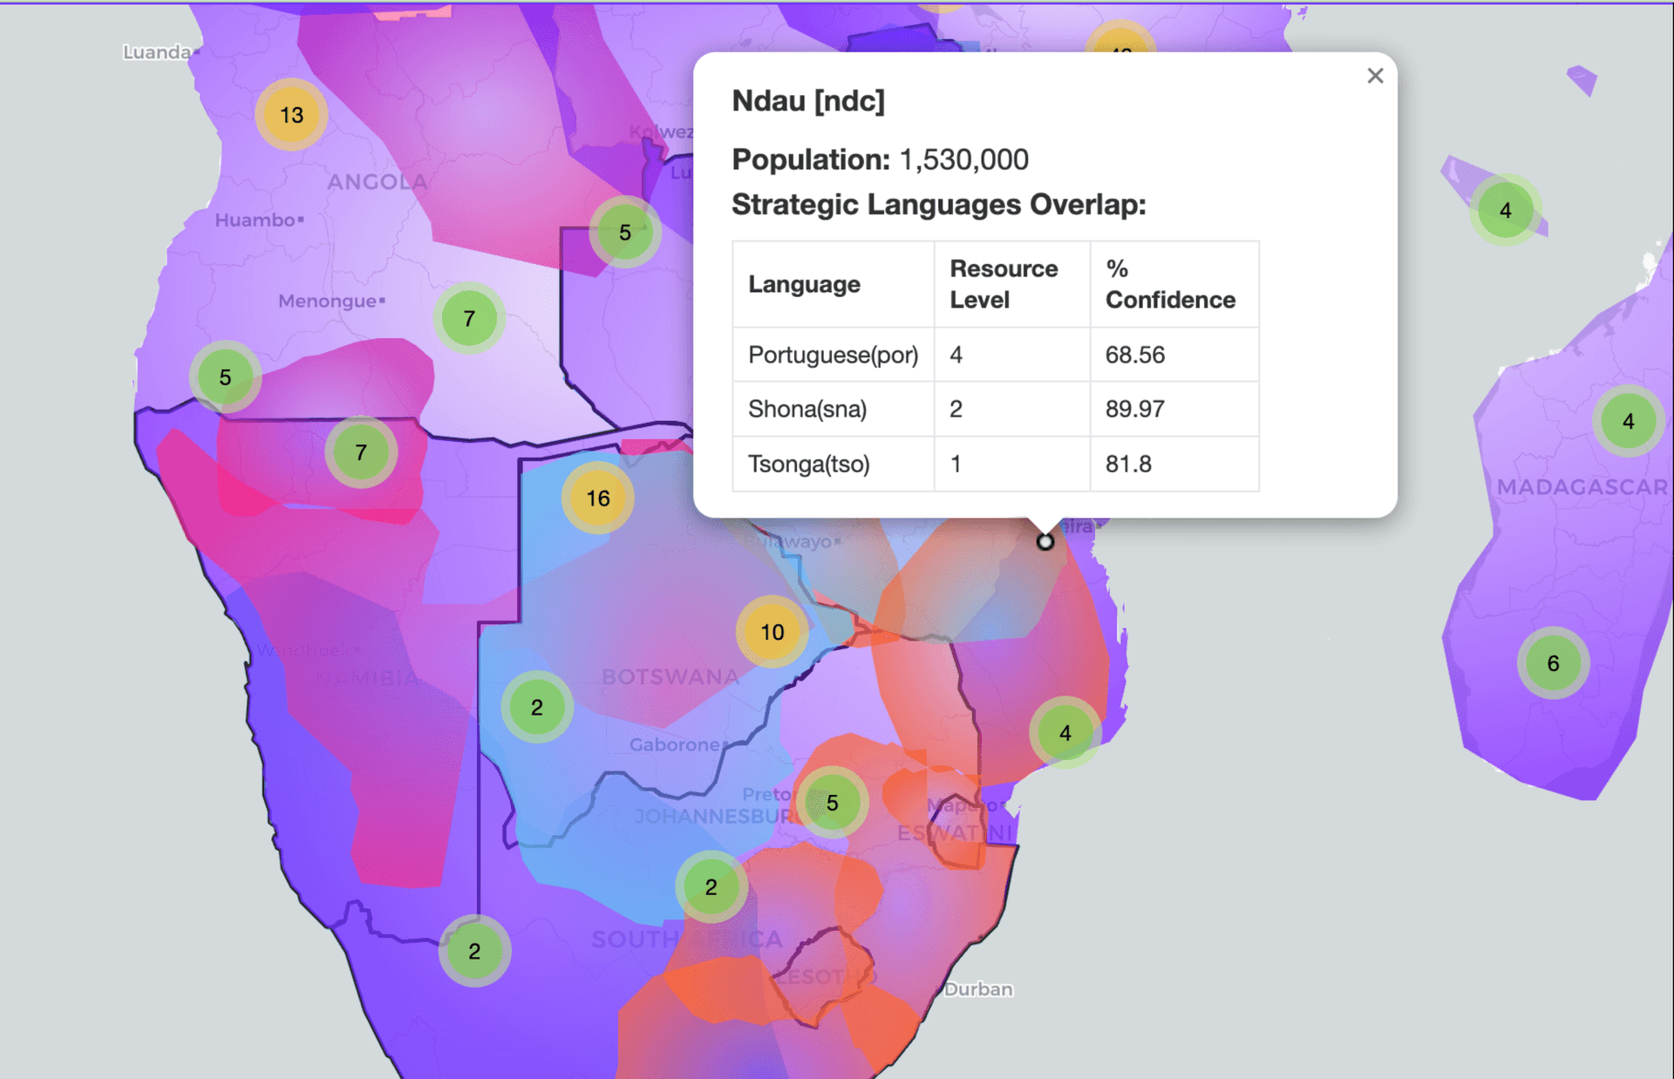Viewport: 1674px width, 1079px height.
Task: Close the Ndau language popup
Action: [x=1375, y=76]
